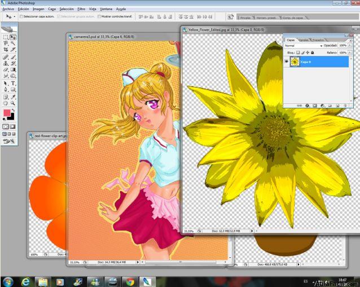Open the Filtro menu
Viewport: 360px width, 287px height.
point(81,9)
